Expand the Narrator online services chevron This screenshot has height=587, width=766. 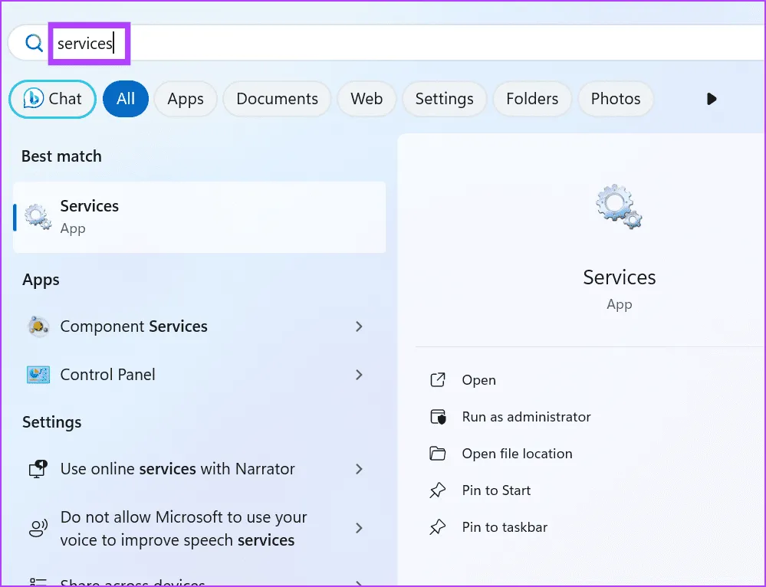359,469
